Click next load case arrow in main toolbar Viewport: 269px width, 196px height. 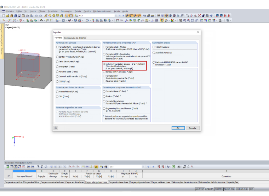[x=123, y=16]
